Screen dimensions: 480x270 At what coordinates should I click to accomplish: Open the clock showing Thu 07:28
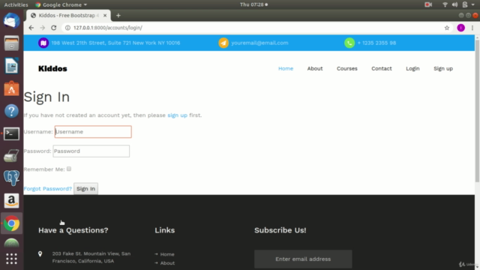253,4
